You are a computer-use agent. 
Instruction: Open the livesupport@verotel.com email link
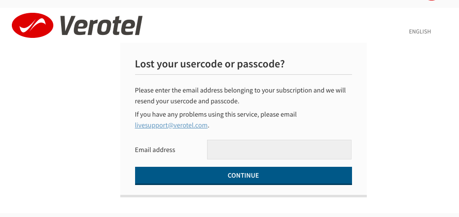click(171, 125)
